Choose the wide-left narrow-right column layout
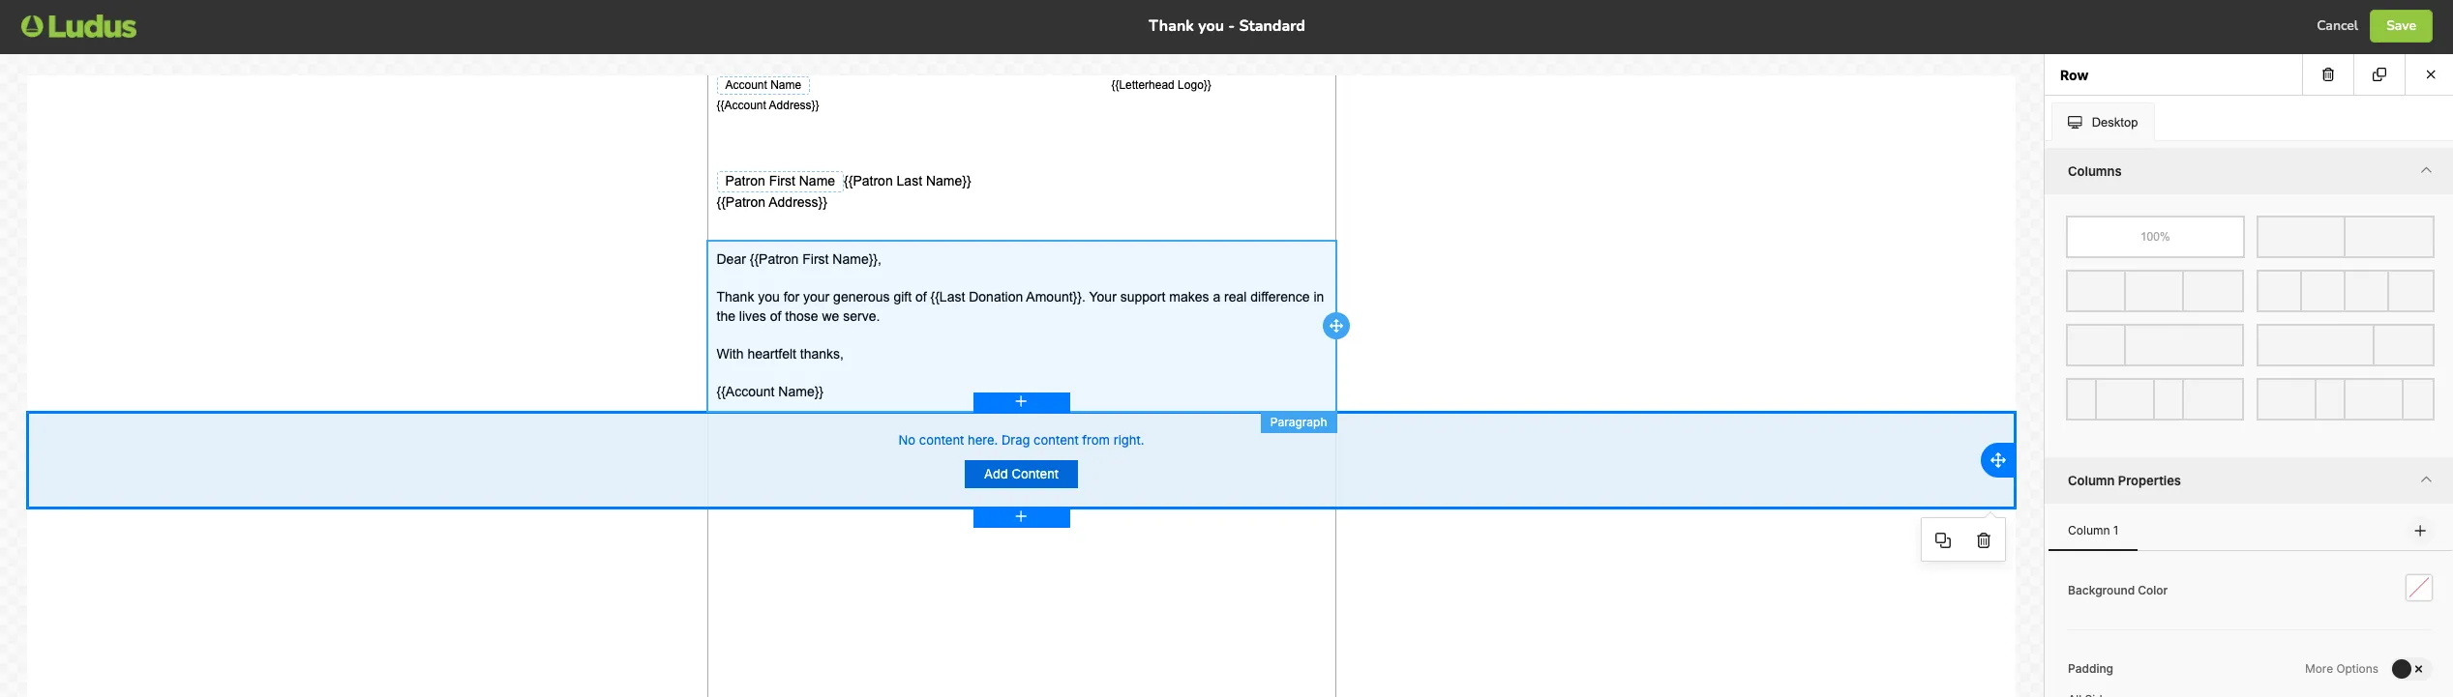The image size is (2453, 697). (x=2345, y=345)
